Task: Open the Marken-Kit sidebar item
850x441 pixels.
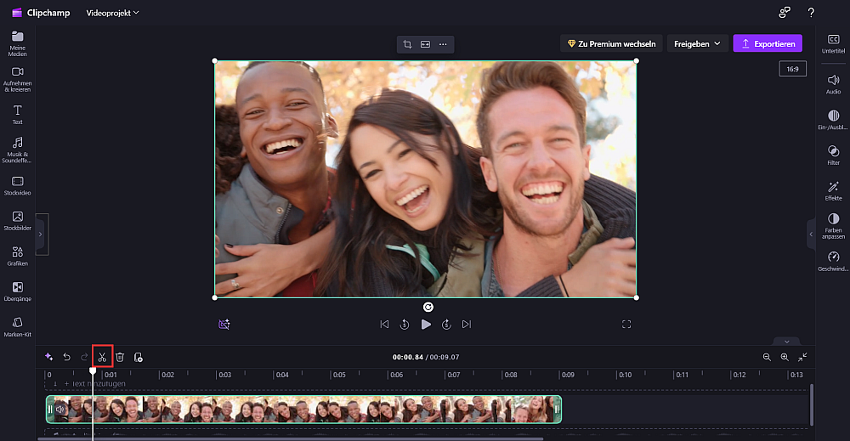Action: click(x=17, y=327)
